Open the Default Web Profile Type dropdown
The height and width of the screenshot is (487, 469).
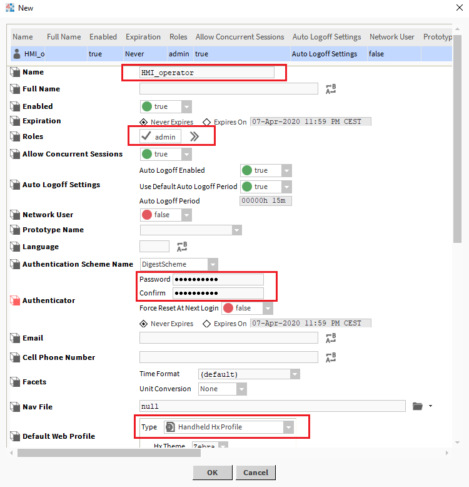coord(288,427)
